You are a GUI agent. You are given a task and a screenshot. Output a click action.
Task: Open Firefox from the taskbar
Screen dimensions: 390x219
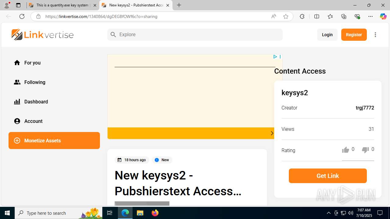(x=155, y=213)
